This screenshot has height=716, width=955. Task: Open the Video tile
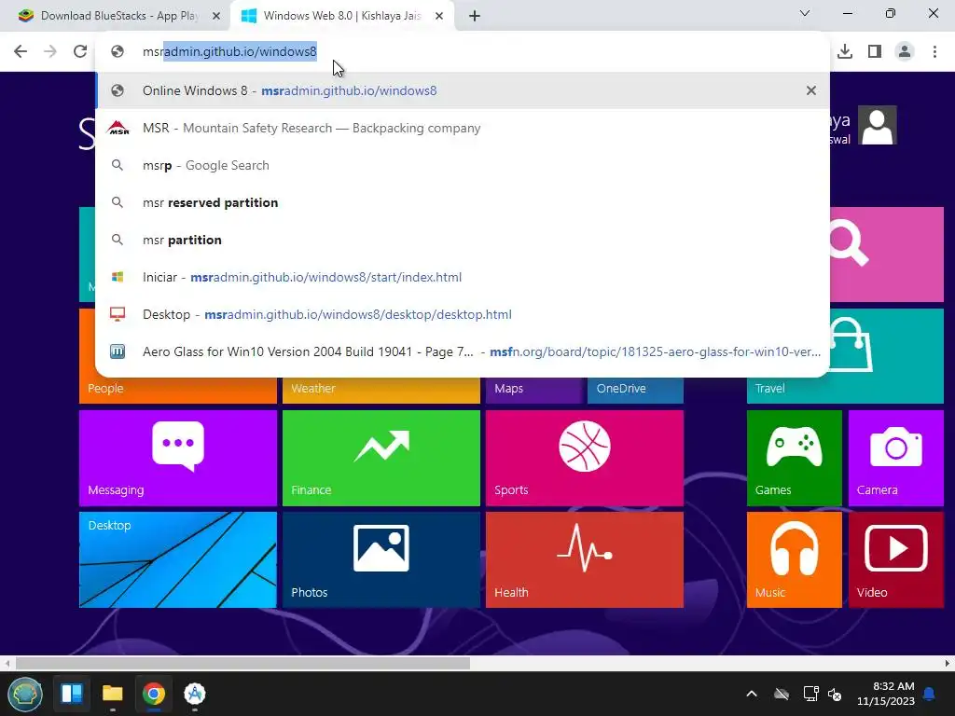tap(896, 559)
